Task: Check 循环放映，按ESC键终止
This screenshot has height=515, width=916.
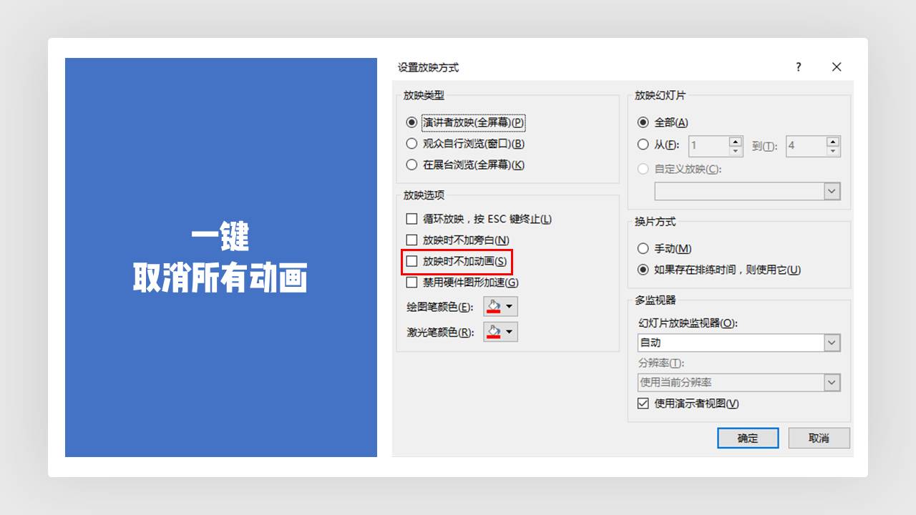Action: point(411,219)
